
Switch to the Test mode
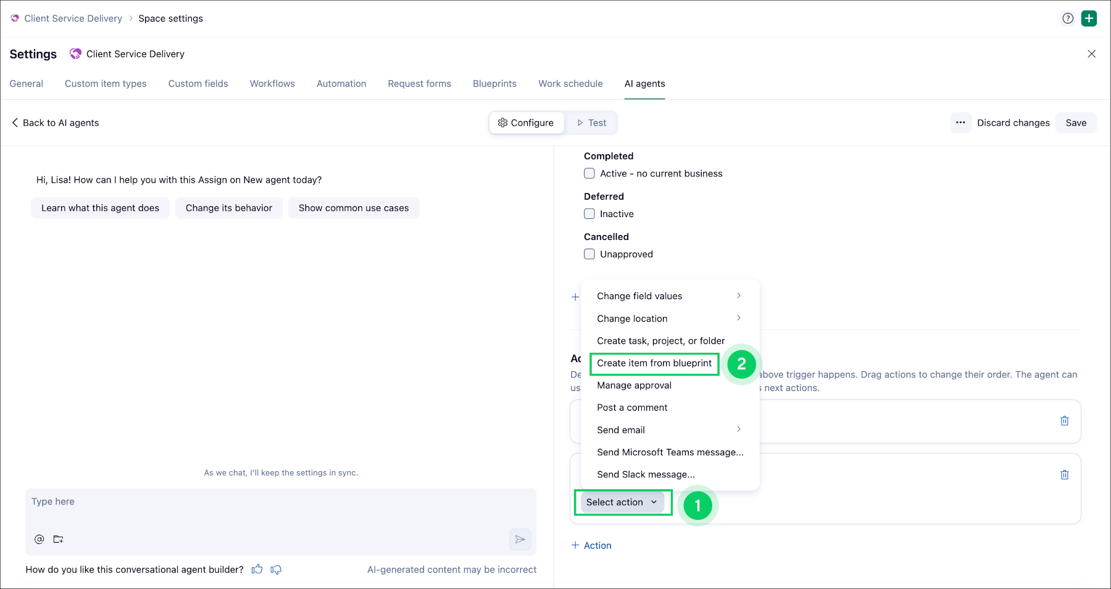[x=591, y=123]
